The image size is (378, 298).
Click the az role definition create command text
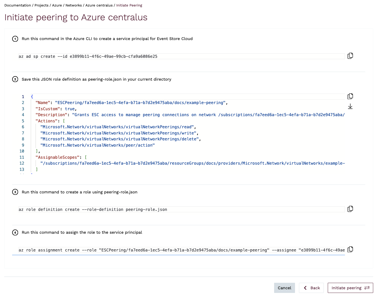point(93,209)
